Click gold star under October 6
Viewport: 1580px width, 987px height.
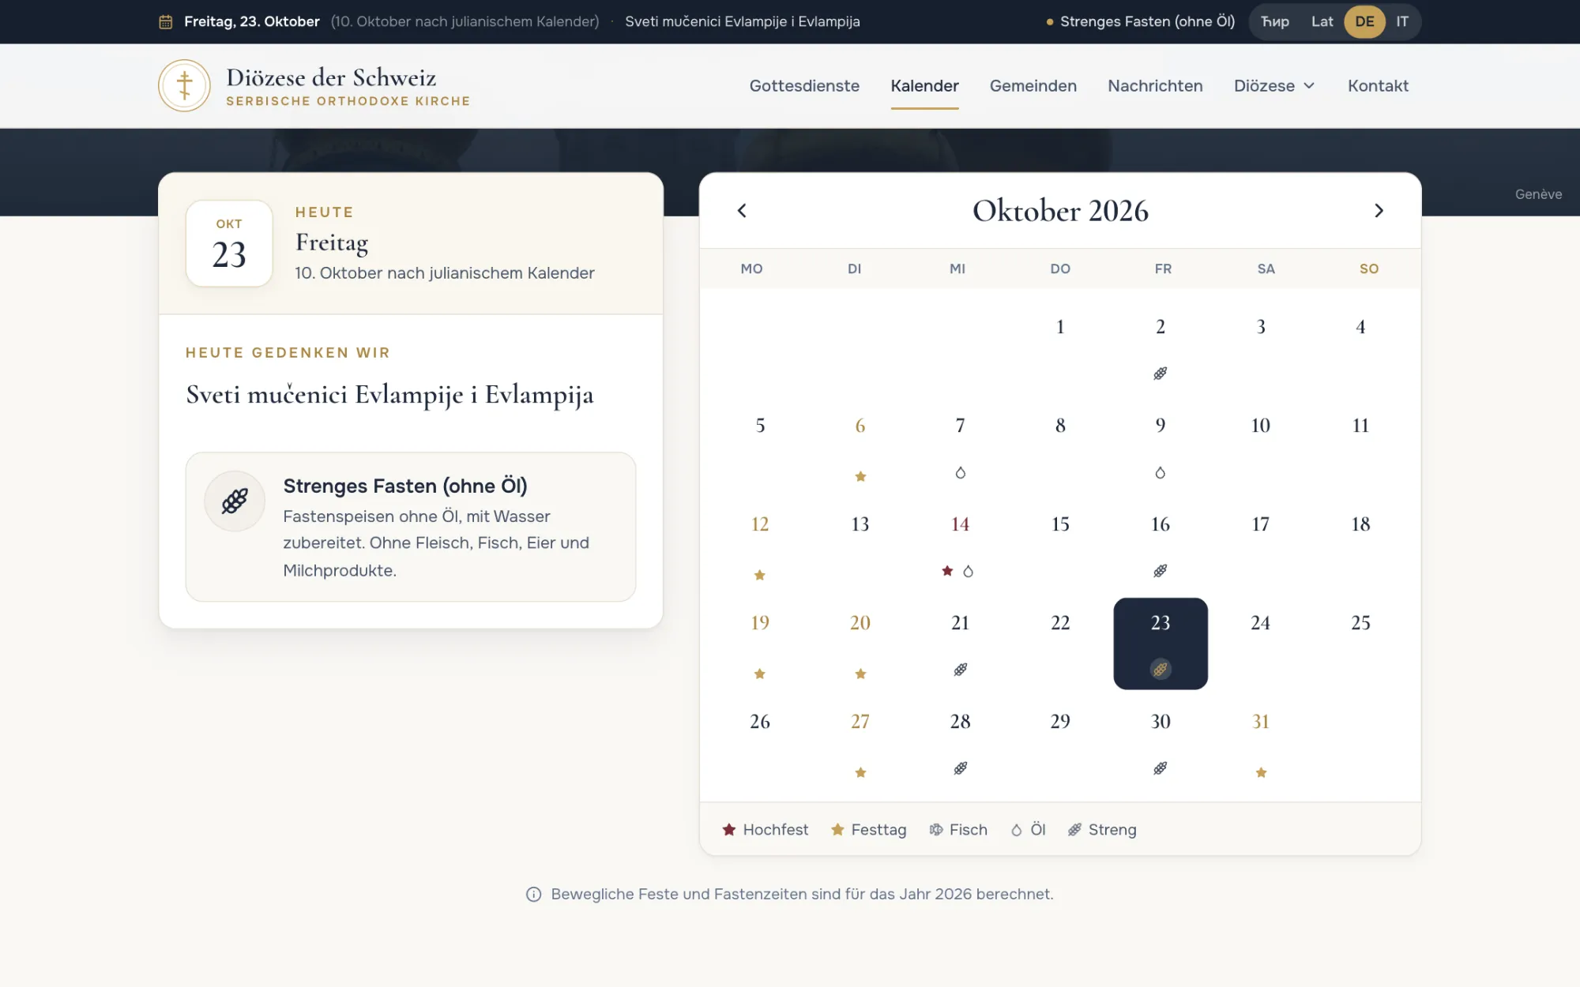[x=860, y=476]
